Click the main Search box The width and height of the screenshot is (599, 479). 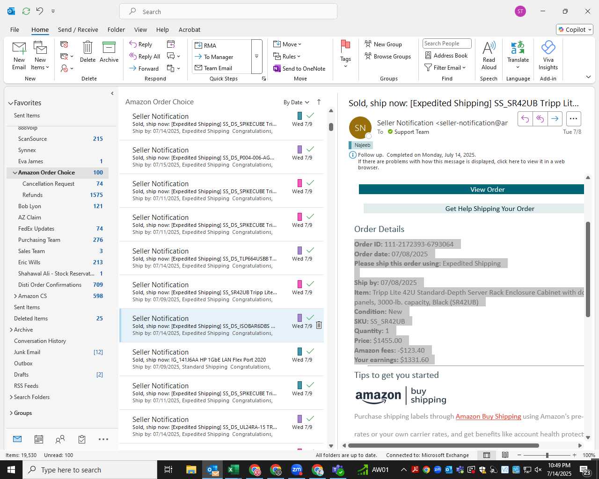pos(228,12)
